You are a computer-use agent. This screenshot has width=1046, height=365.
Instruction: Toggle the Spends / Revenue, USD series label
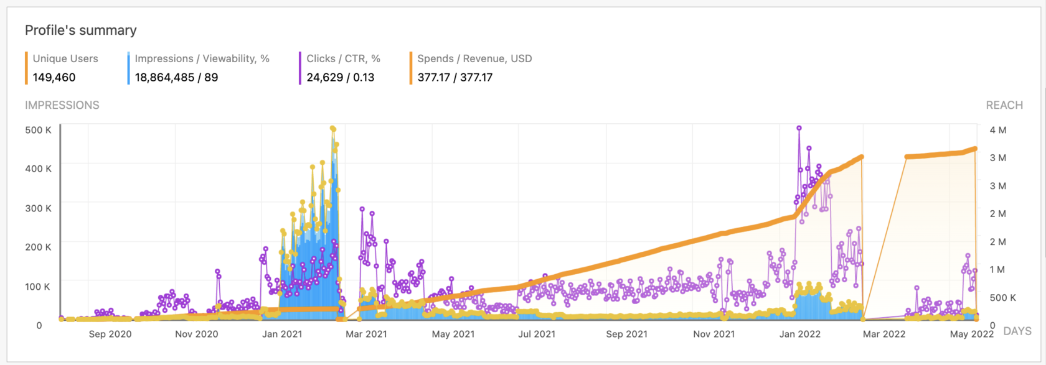[x=474, y=58]
